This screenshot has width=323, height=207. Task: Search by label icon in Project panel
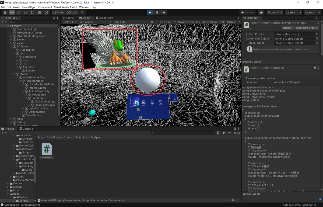pos(224,133)
